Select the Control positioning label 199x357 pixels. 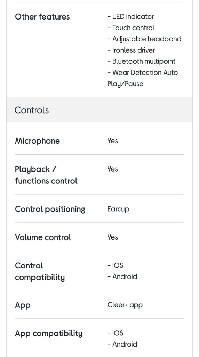[50, 209]
